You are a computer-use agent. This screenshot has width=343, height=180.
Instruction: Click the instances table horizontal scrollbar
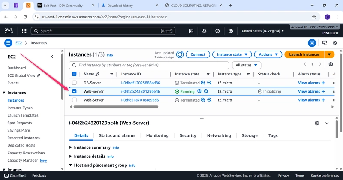[116, 107]
